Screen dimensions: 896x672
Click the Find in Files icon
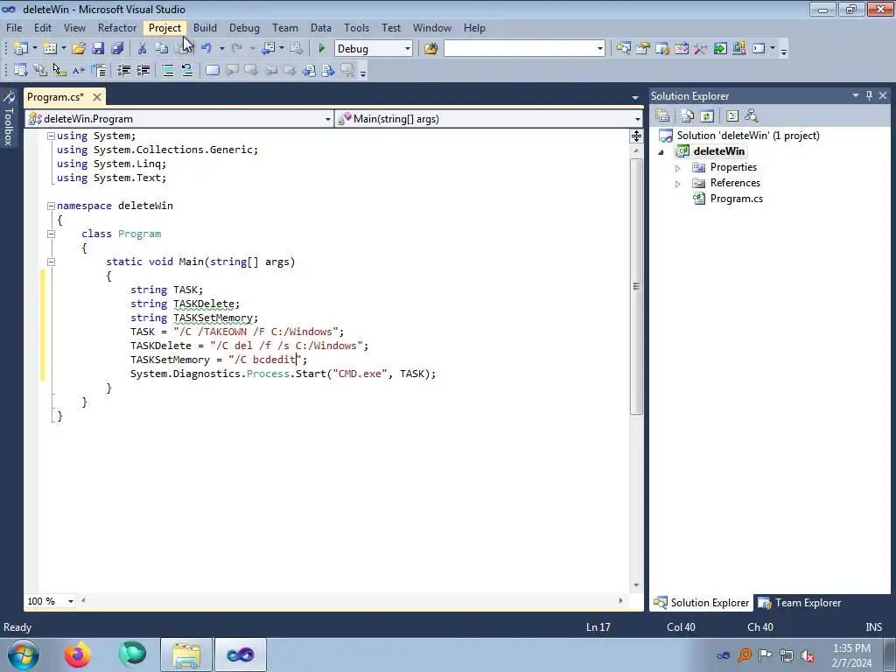pos(430,49)
